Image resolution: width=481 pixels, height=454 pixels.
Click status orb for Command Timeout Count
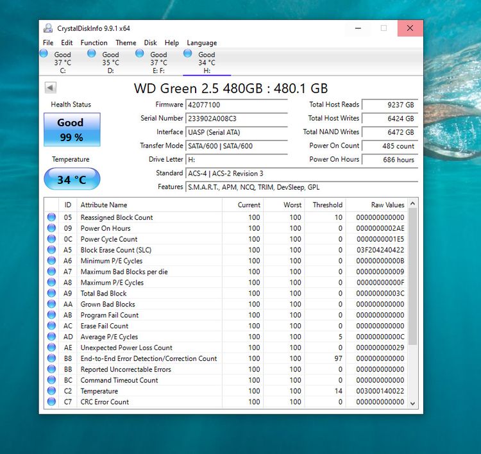pyautogui.click(x=51, y=380)
